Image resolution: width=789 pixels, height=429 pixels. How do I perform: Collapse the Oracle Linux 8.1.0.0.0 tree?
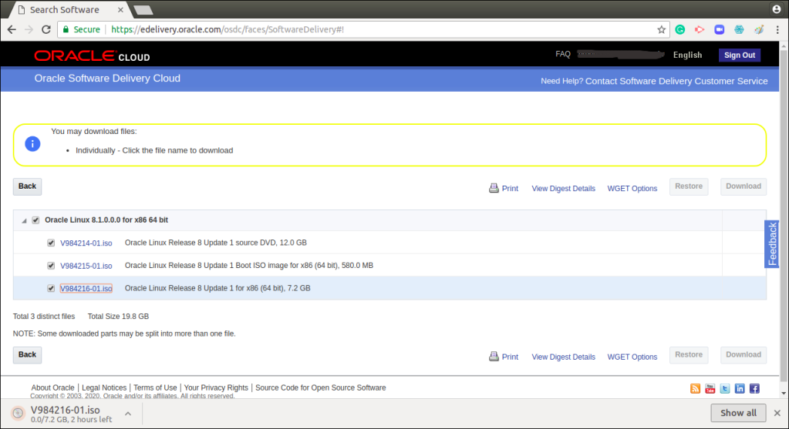click(x=24, y=220)
